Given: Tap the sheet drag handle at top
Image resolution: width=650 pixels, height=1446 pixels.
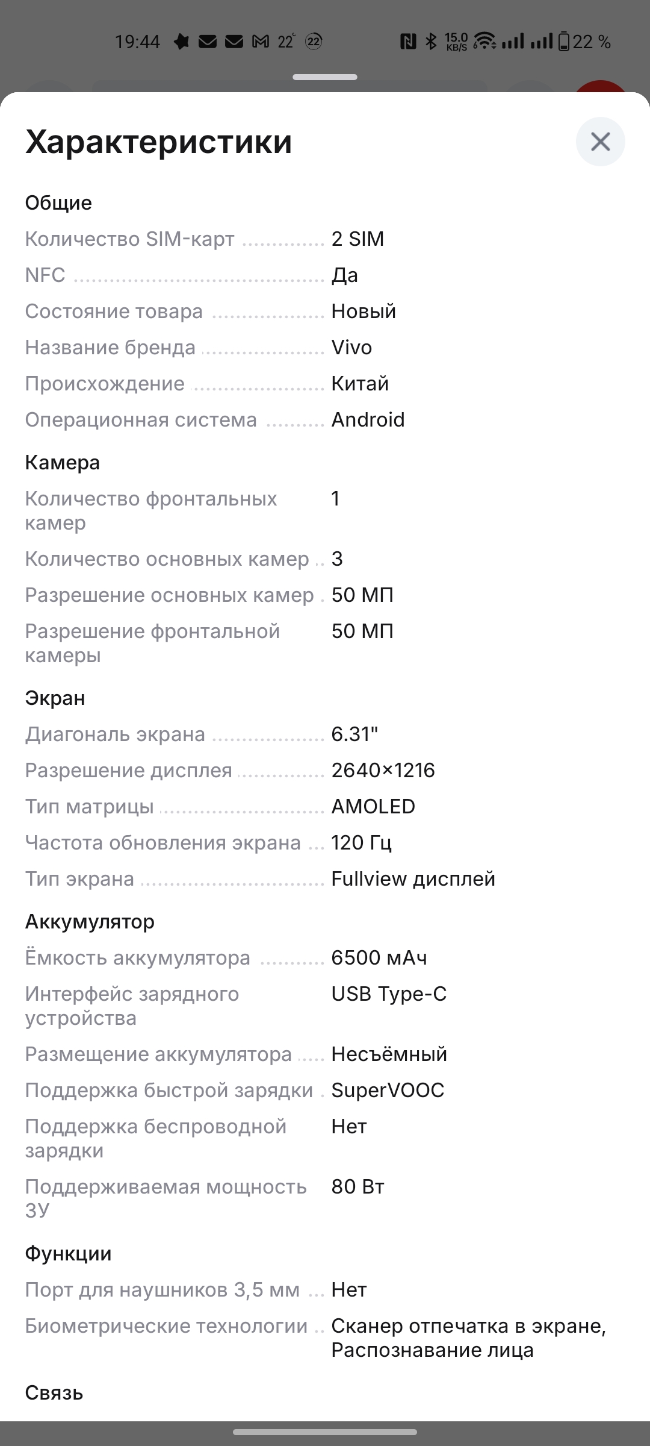Looking at the screenshot, I should click(325, 77).
